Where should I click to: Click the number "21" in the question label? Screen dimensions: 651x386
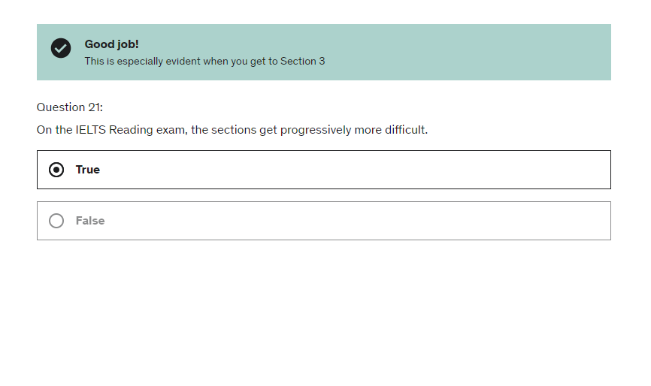(x=93, y=107)
